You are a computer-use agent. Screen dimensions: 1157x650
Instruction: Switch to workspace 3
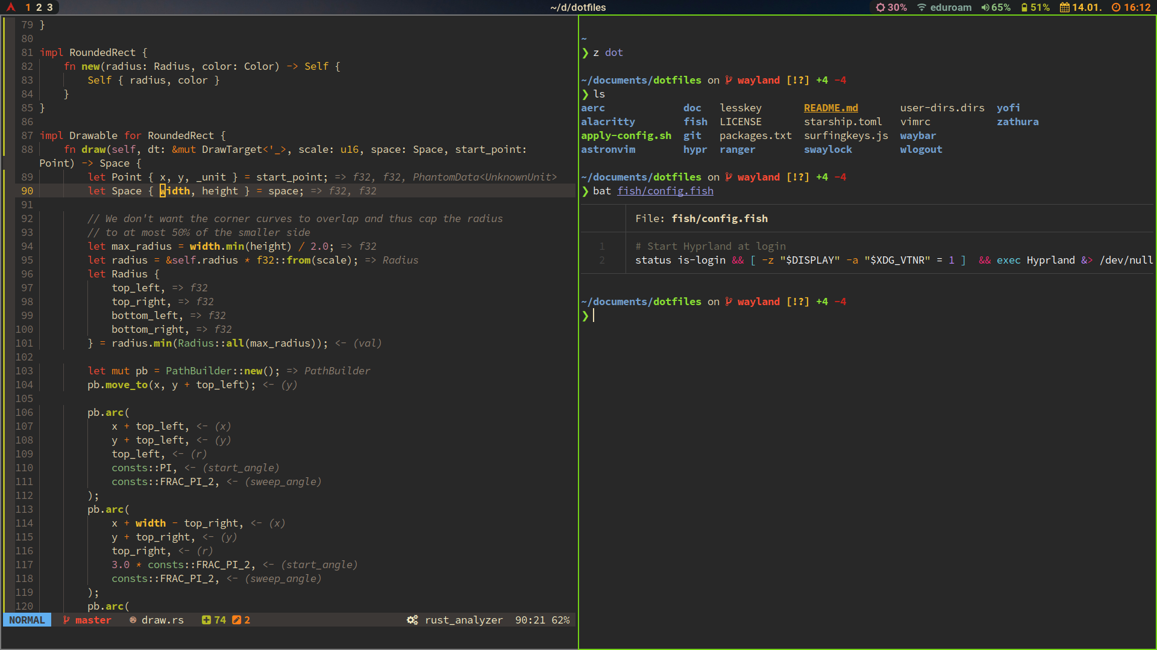(x=49, y=7)
